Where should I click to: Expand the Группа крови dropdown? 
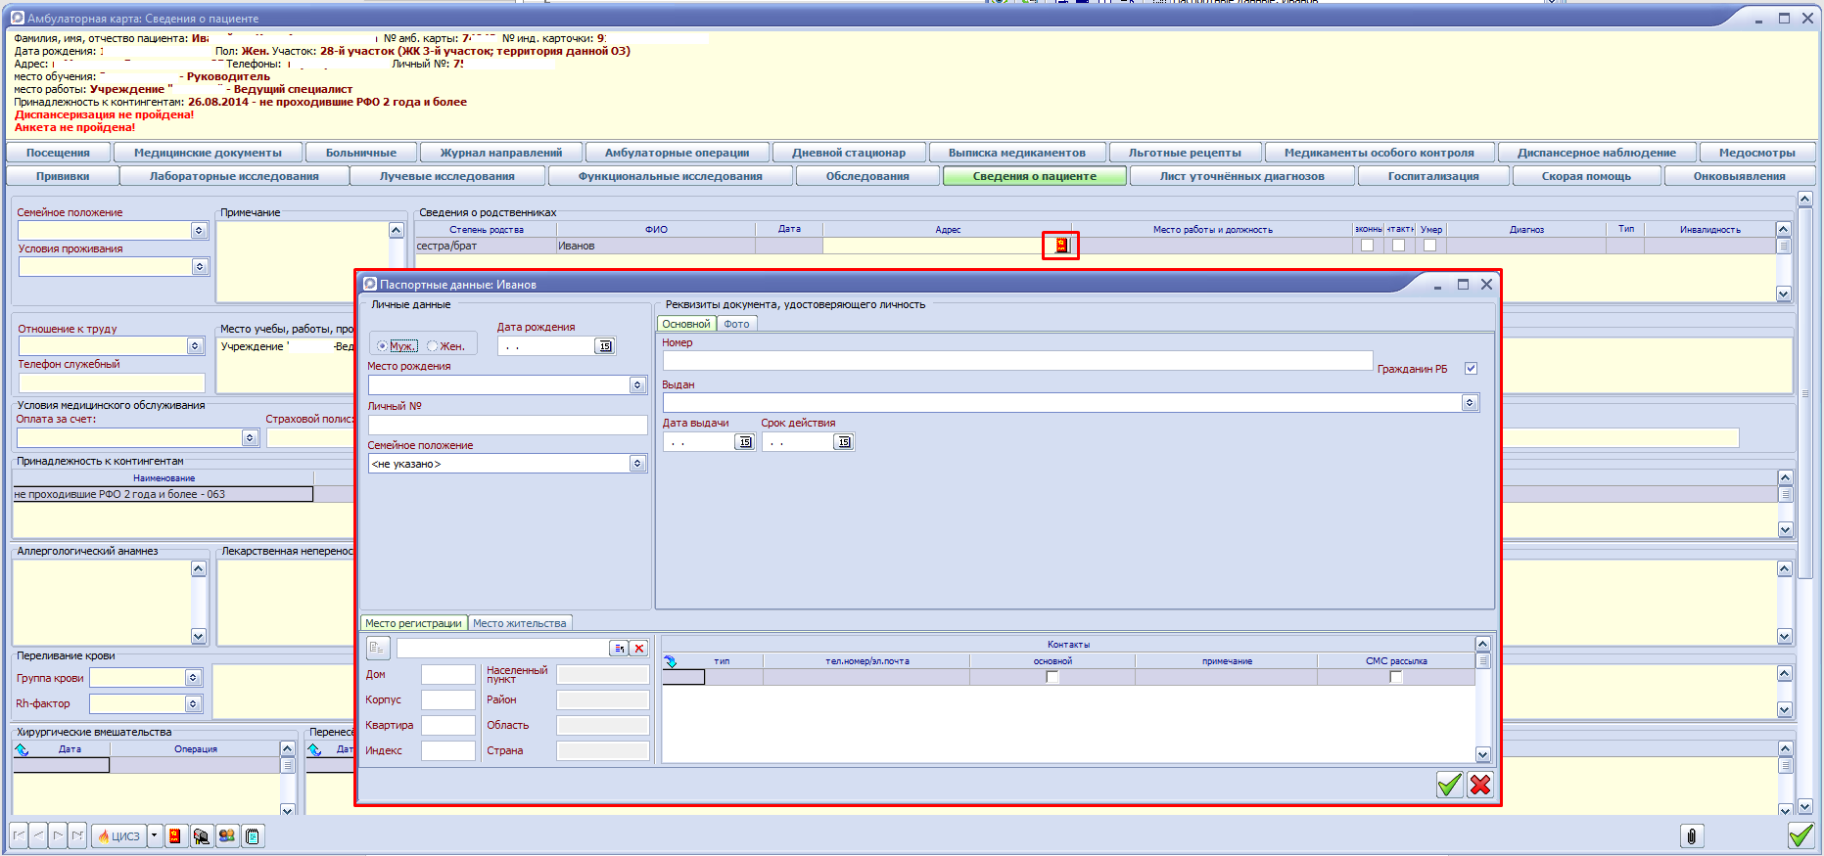click(193, 678)
